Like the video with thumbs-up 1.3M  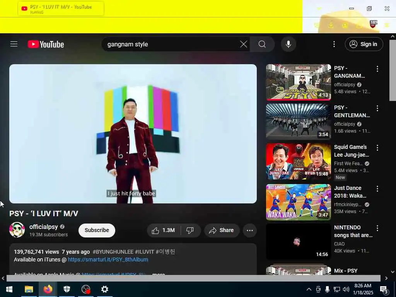tap(164, 230)
